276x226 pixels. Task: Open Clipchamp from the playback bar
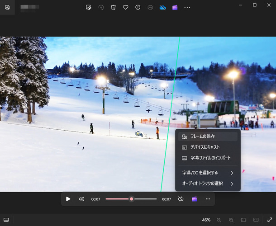click(x=194, y=199)
